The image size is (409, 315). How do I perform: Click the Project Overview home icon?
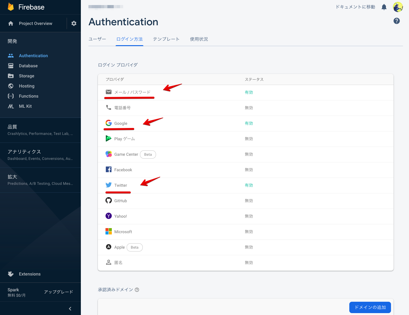coord(11,23)
